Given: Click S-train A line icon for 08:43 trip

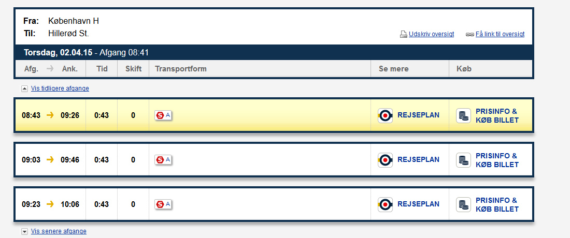Looking at the screenshot, I should point(163,115).
